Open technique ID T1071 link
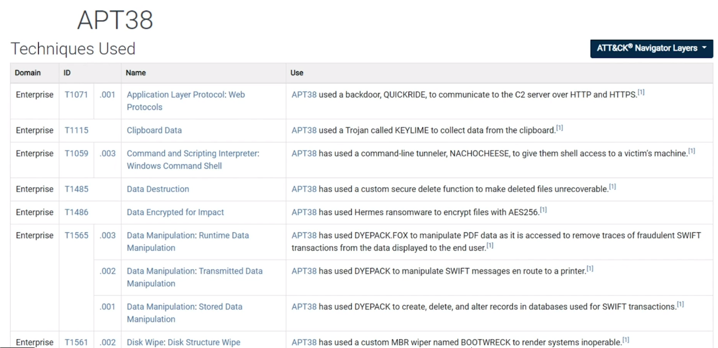The height and width of the screenshot is (348, 718). coord(76,95)
